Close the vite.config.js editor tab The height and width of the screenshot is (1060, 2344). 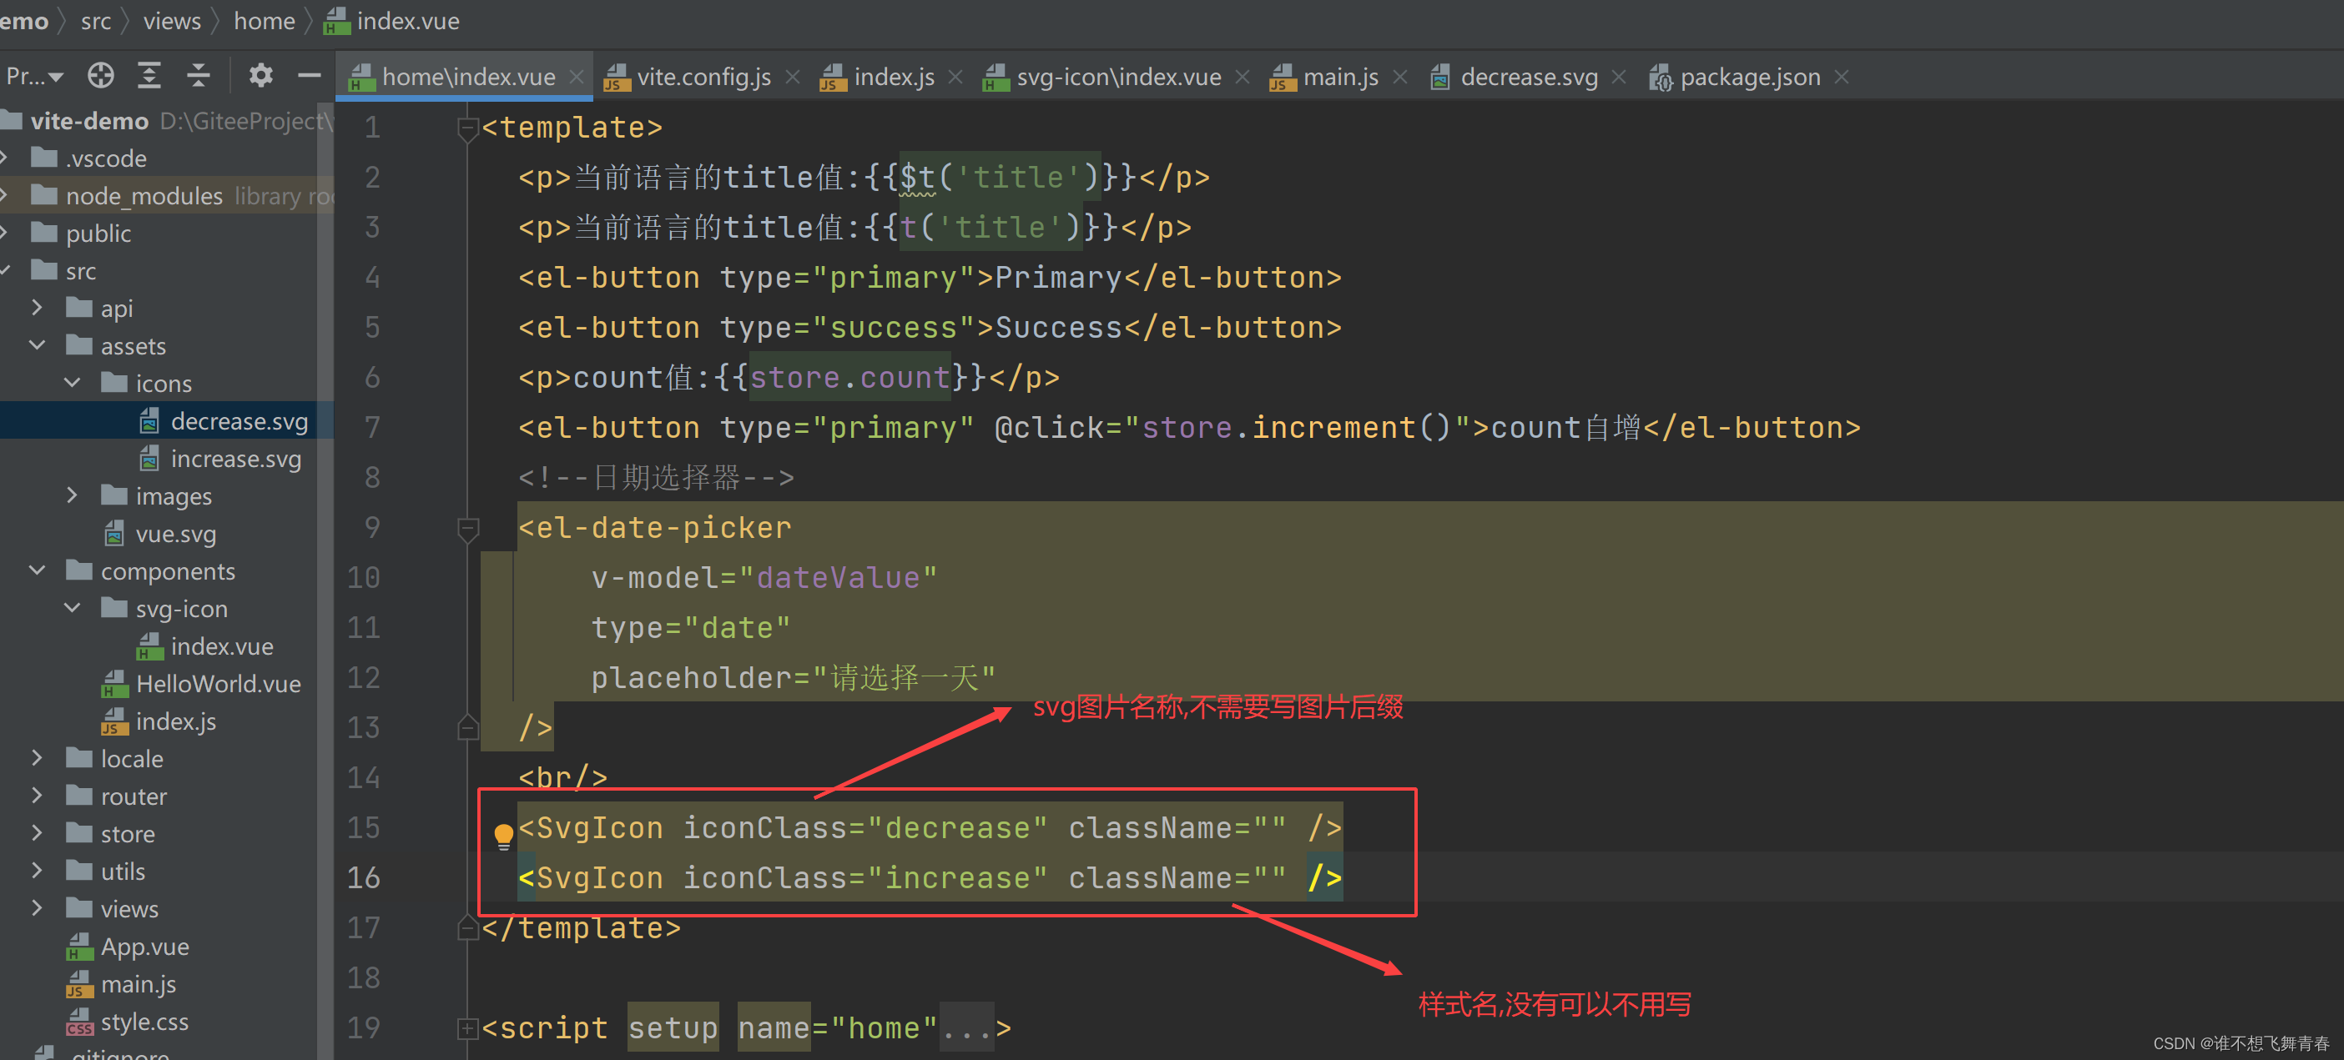793,78
